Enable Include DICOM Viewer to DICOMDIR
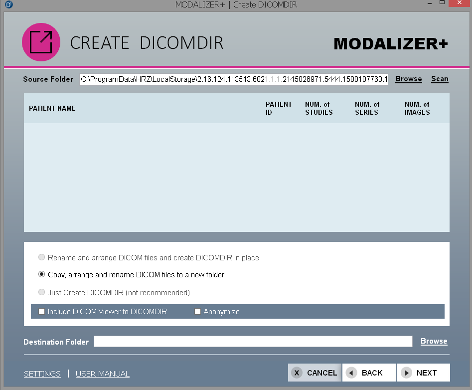This screenshot has height=390, width=472. (x=42, y=312)
